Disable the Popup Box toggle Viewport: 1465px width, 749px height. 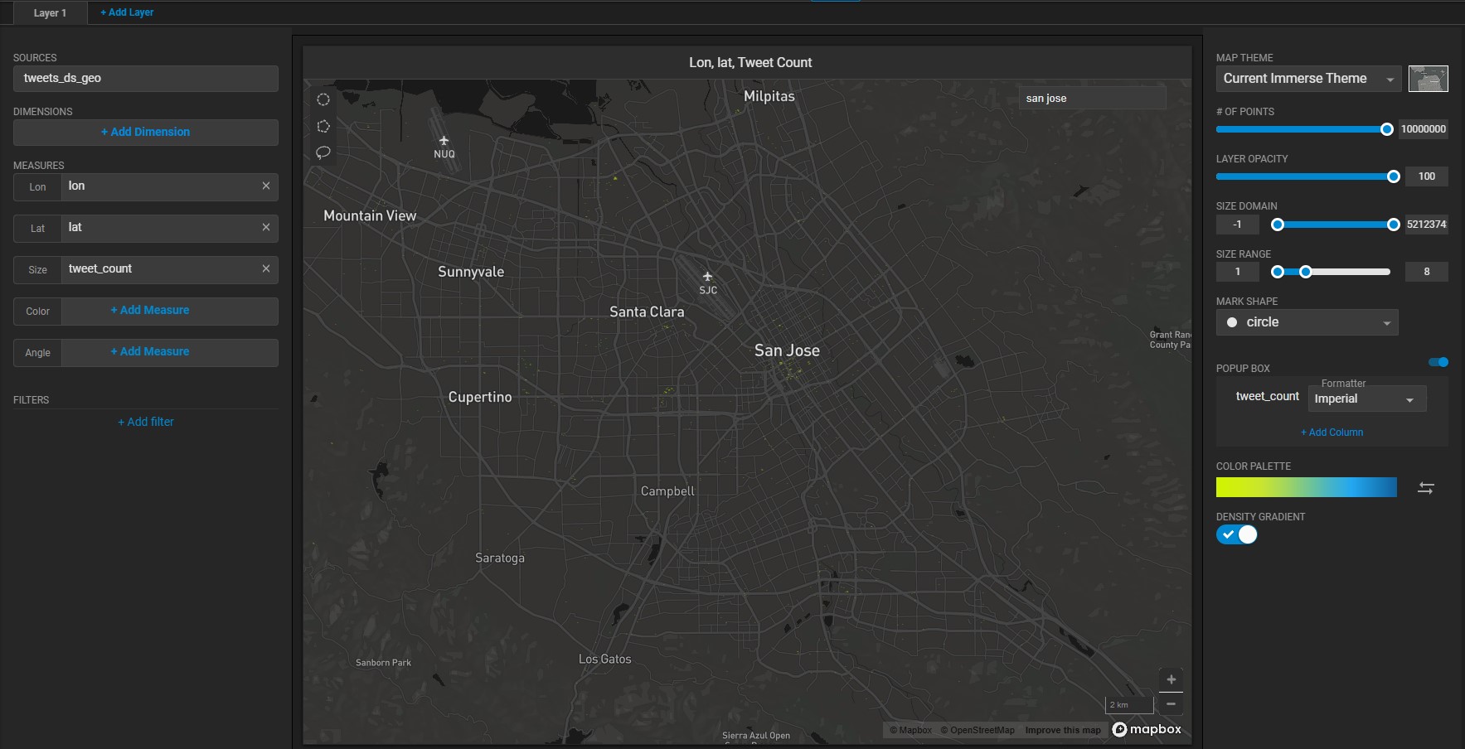pyautogui.click(x=1438, y=362)
